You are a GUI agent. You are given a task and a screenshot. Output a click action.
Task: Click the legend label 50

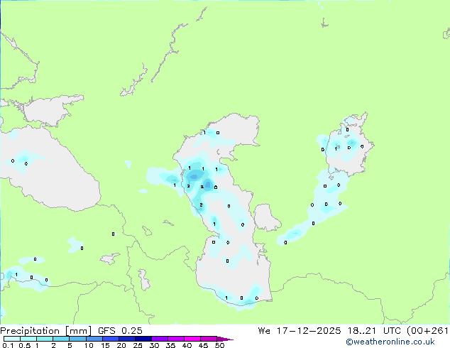[x=220, y=345]
